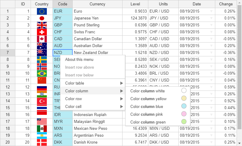Open the date dropdown for Euro row
The image size is (242, 146).
pos(211,11)
